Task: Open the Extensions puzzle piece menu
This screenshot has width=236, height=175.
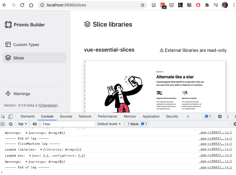Action: click(x=207, y=5)
